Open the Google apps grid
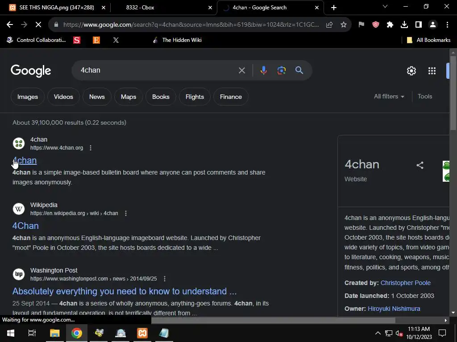Screen dimensions: 457x342 click(x=432, y=71)
